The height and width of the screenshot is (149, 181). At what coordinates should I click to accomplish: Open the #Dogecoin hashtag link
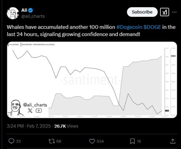129,27
